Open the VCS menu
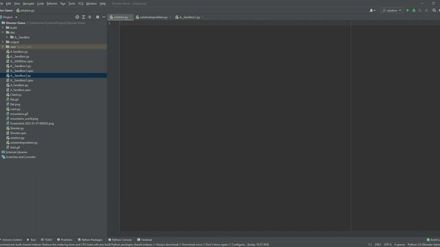440x247 pixels. (x=81, y=3)
